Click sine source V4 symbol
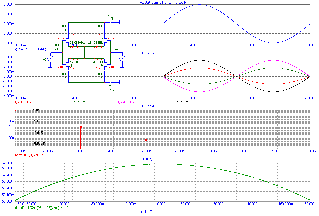319x216 pixels. [x=122, y=58]
